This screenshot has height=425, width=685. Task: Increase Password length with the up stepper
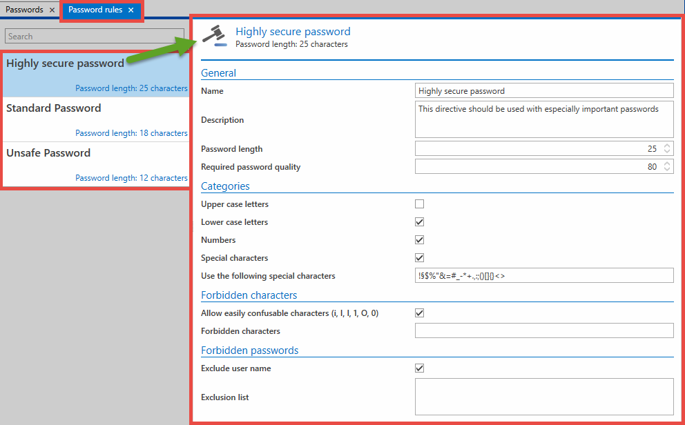point(666,146)
